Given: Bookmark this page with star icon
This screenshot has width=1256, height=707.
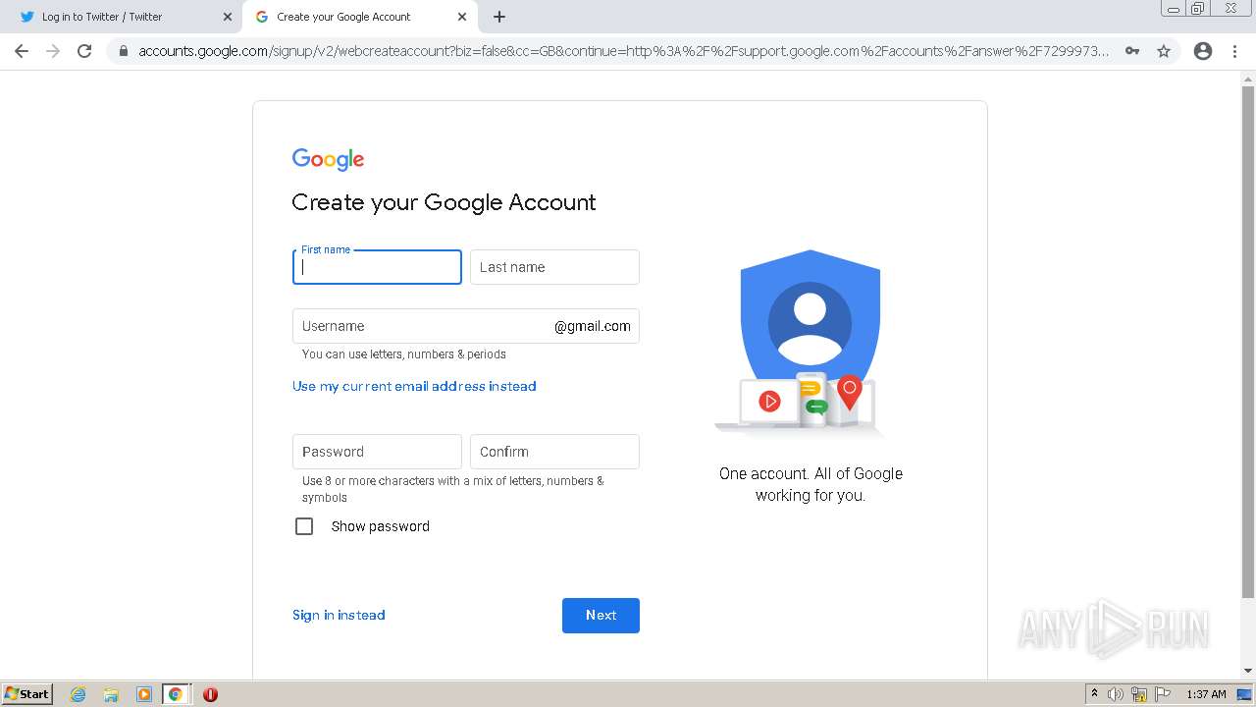Looking at the screenshot, I should [x=1164, y=51].
